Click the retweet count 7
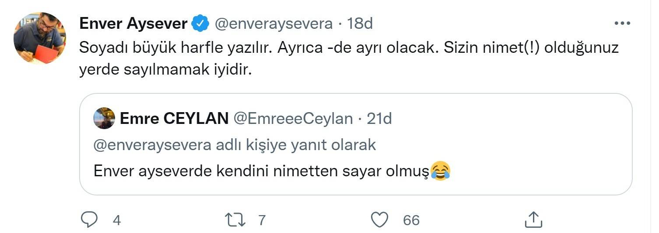The width and height of the screenshot is (659, 233). (x=262, y=220)
